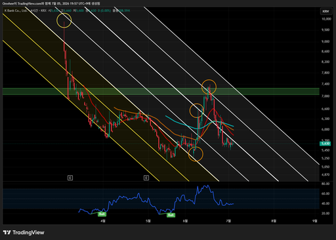Image resolution: width=336 pixels, height=240 pixels.
Task: Click the 8,200 price axis label
Action: click(x=325, y=62)
